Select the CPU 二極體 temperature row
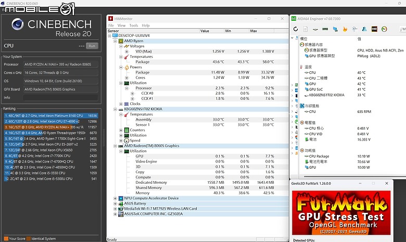 (x=352, y=78)
